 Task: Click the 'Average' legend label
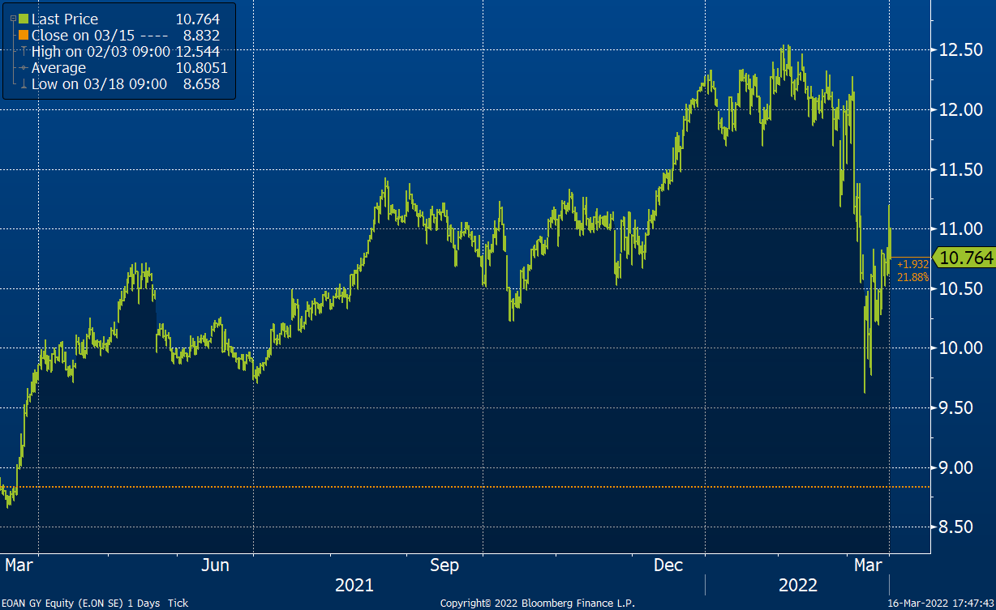point(58,68)
